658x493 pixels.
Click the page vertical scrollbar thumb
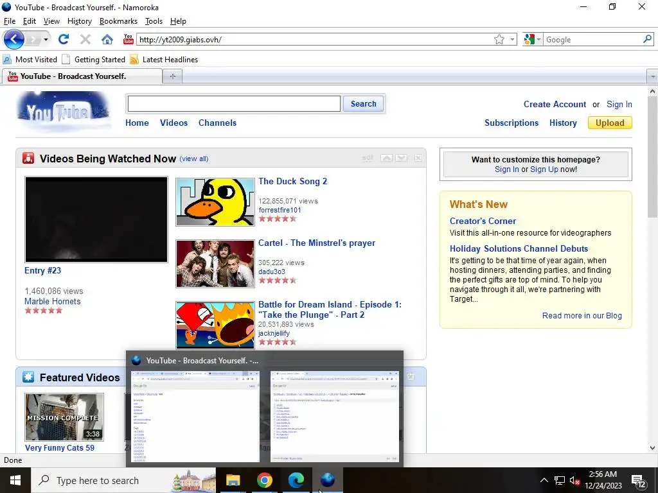[652, 158]
